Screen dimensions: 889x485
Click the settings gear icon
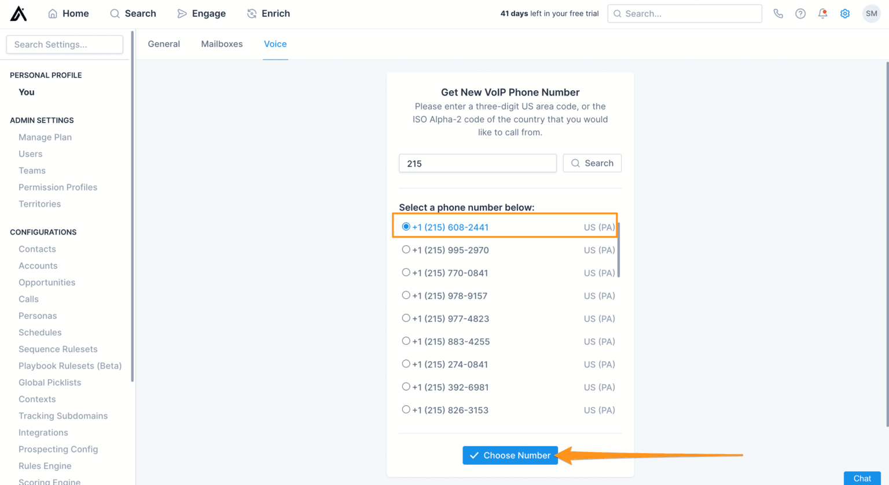tap(844, 14)
